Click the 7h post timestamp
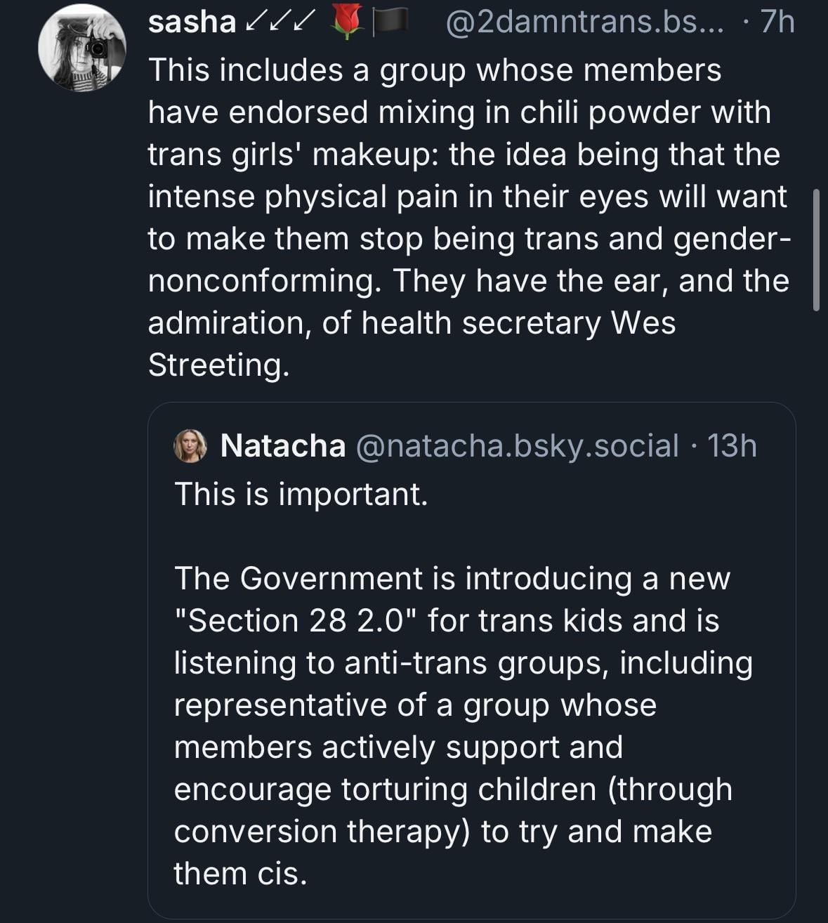 (777, 22)
